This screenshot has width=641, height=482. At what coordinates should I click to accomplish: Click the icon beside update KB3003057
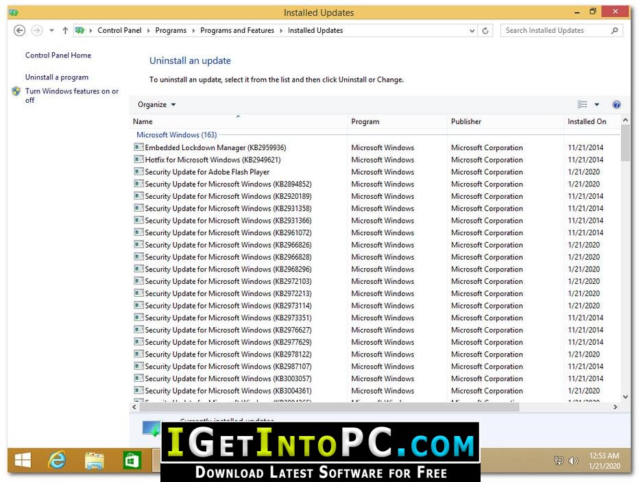click(x=138, y=378)
